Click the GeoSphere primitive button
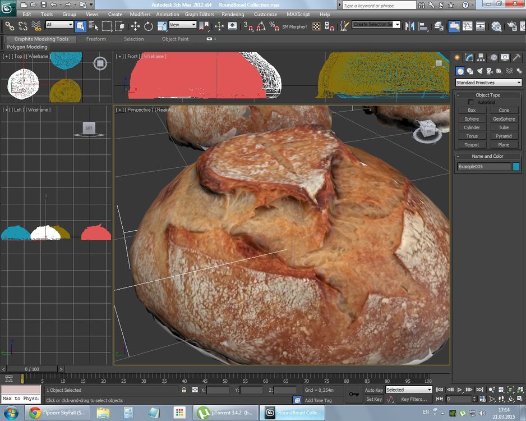Viewport: 526px width, 421px height. click(504, 119)
